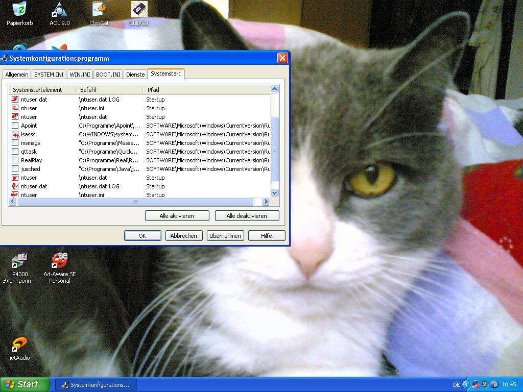Open the ChipCat notepad file icon
This screenshot has width=523, height=392.
coord(99,10)
